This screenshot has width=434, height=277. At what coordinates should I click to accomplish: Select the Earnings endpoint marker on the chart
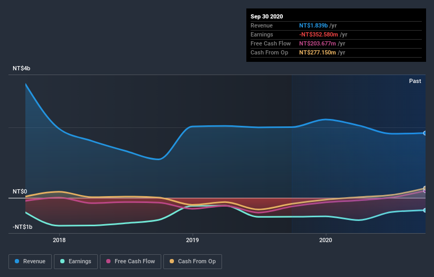click(424, 210)
